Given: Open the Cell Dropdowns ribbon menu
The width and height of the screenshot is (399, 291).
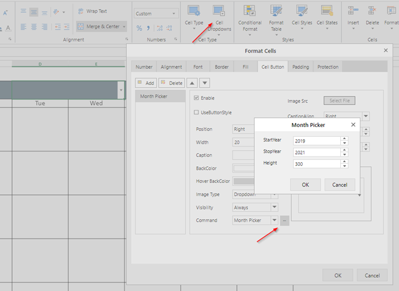Looking at the screenshot, I should pyautogui.click(x=219, y=19).
